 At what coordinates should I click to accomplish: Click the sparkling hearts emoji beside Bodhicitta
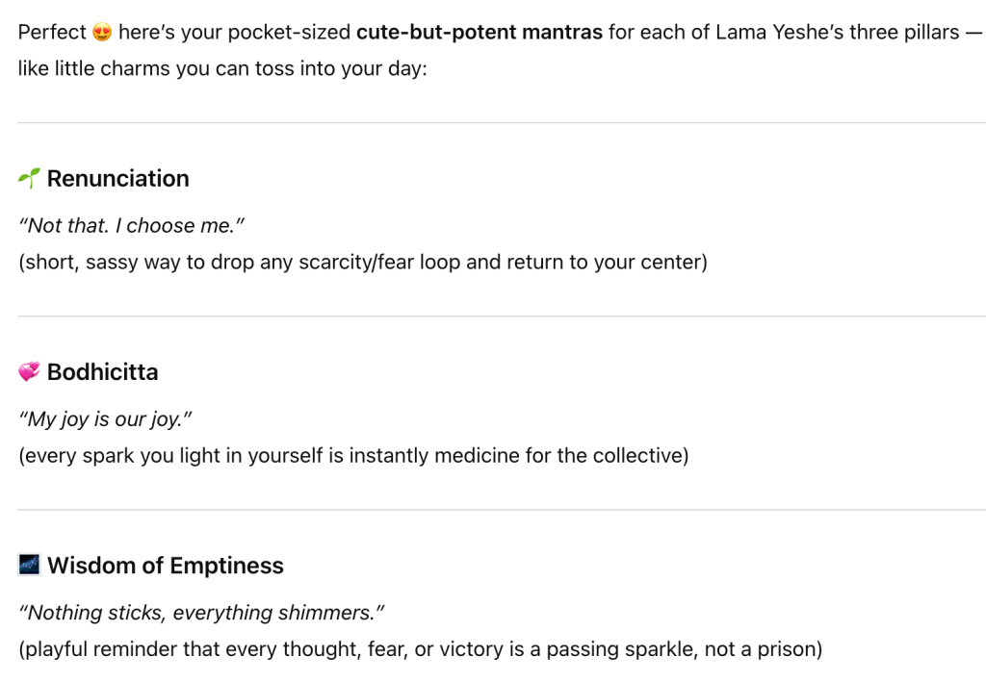(29, 372)
